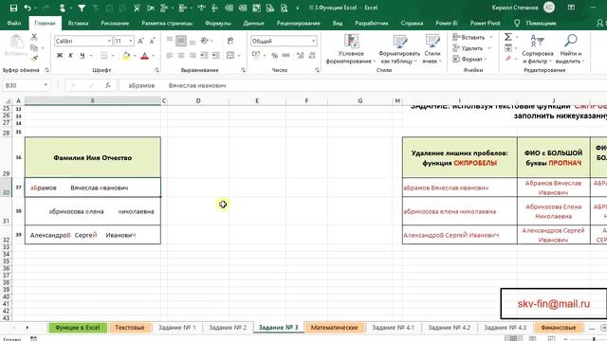
Task: Open the Условное форматирование menu
Action: 351,49
